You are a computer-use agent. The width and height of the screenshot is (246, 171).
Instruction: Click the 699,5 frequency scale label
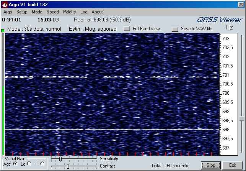(x=228, y=102)
